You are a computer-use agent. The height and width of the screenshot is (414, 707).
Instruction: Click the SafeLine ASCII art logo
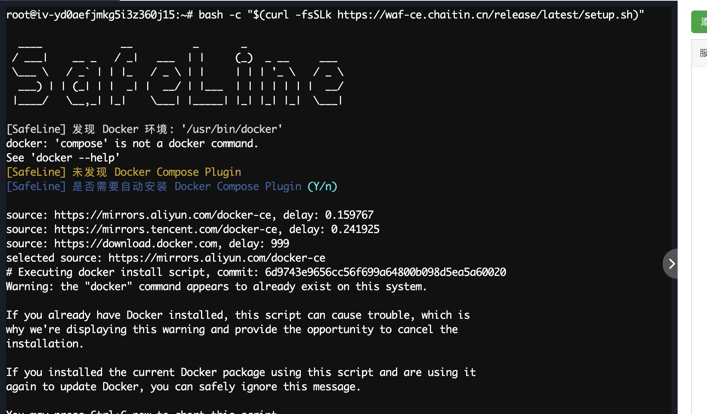coord(178,74)
